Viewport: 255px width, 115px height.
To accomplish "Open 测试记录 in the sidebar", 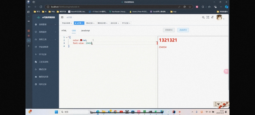I will tap(46, 69).
